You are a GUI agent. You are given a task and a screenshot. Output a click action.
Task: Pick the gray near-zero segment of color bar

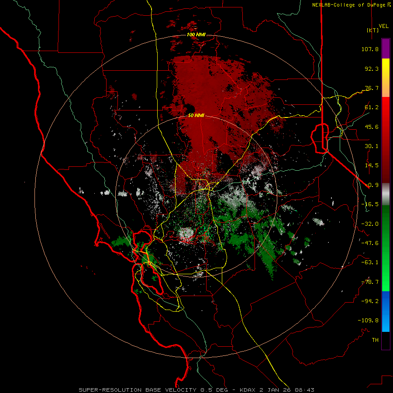[x=386, y=194]
